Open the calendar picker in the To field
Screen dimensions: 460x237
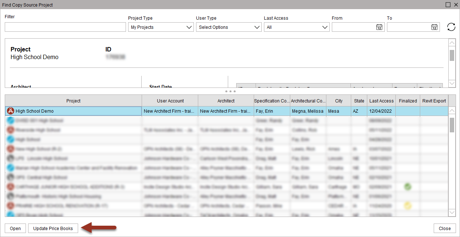pyautogui.click(x=434, y=27)
